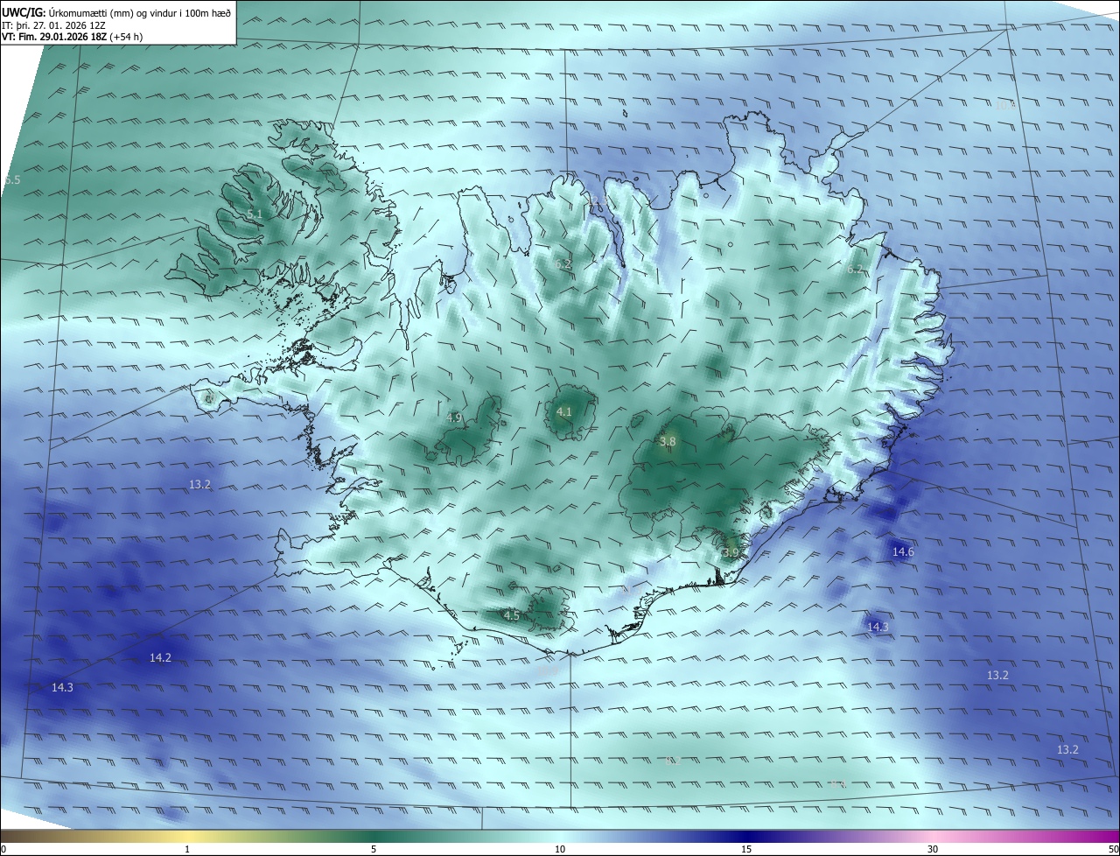Click the 5.1 value over the Westfjords
Image resolution: width=1120 pixels, height=856 pixels.
(x=255, y=214)
